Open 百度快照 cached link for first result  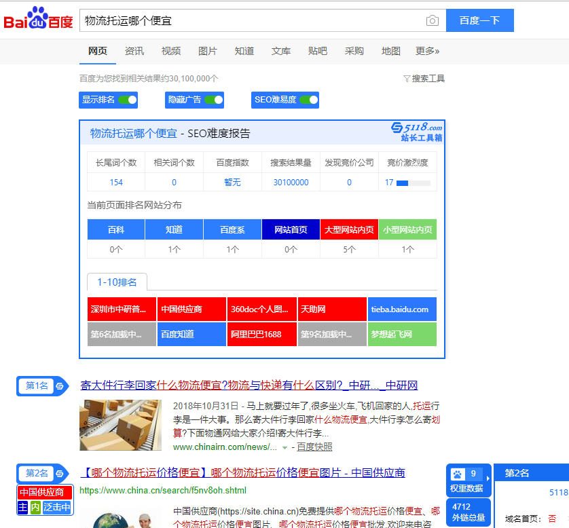point(314,447)
